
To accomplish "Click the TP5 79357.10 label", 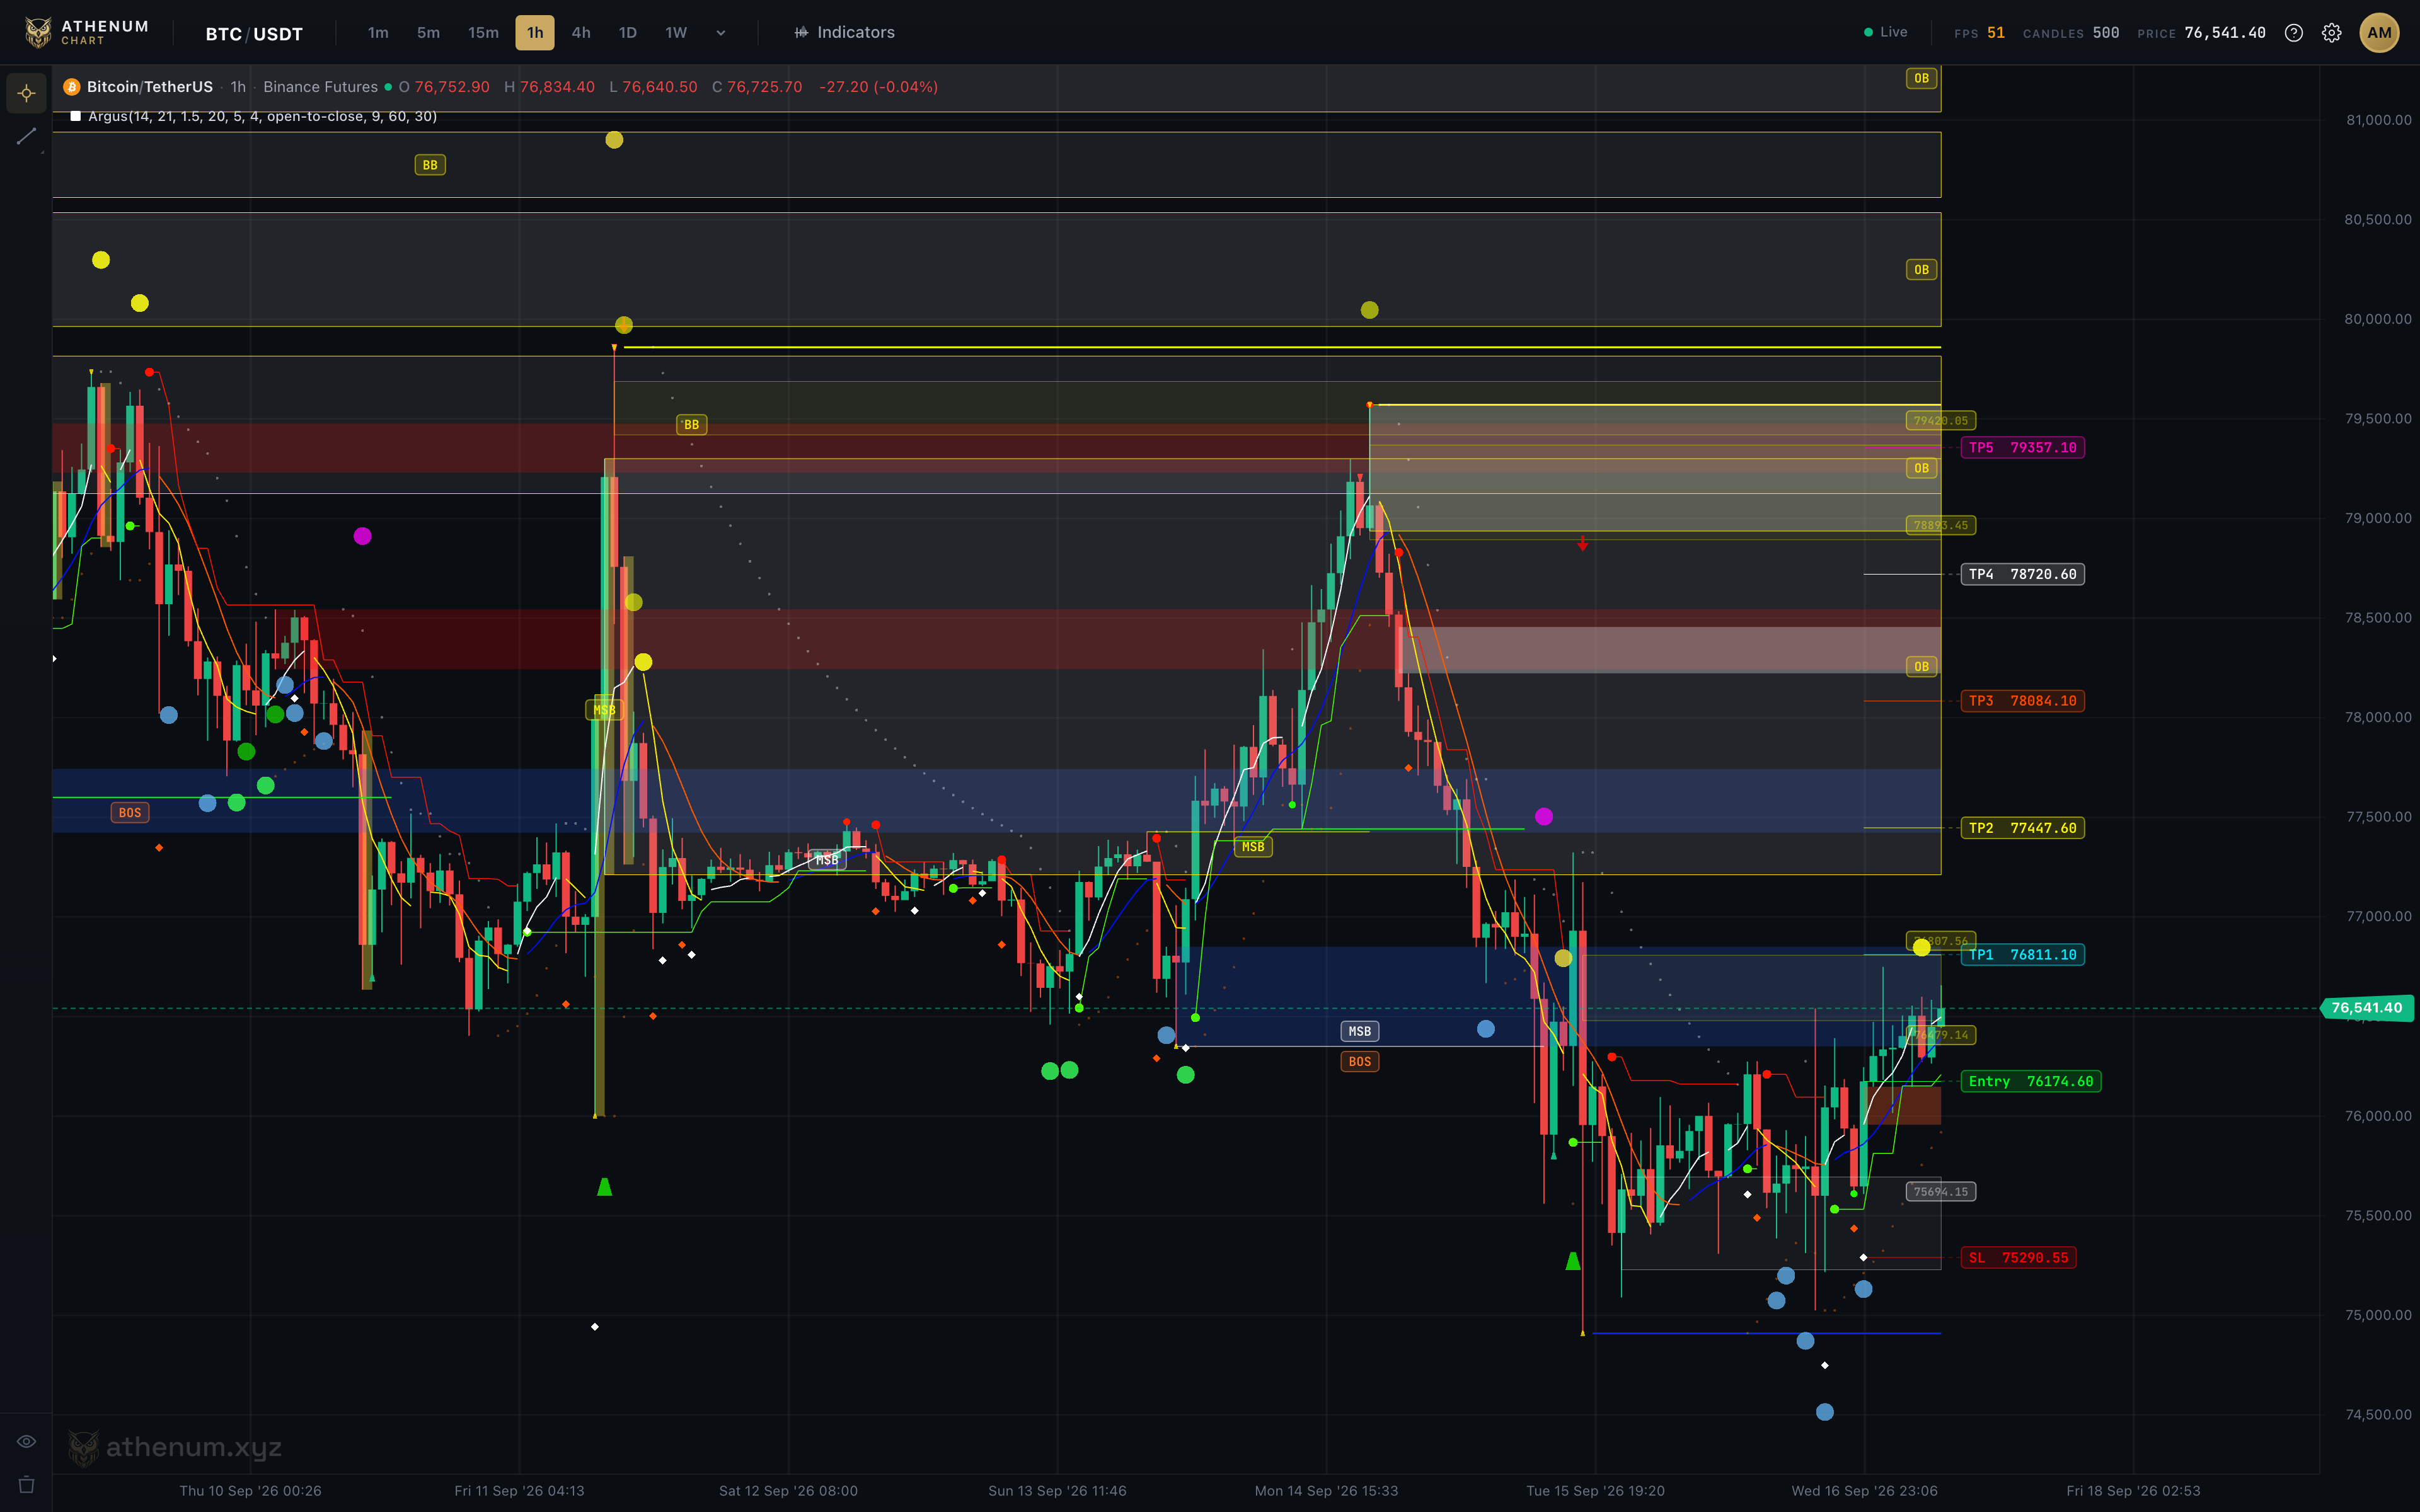I will [x=2022, y=448].
